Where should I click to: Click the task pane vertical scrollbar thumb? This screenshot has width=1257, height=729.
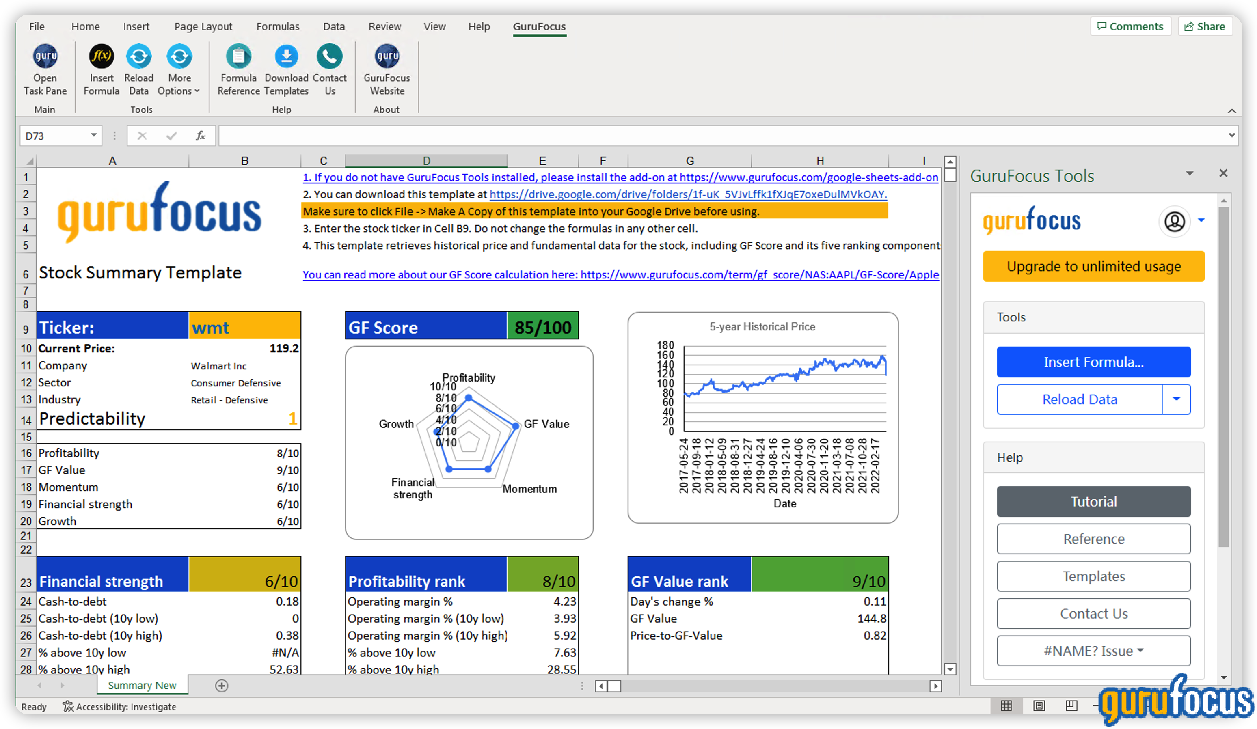(x=1223, y=376)
